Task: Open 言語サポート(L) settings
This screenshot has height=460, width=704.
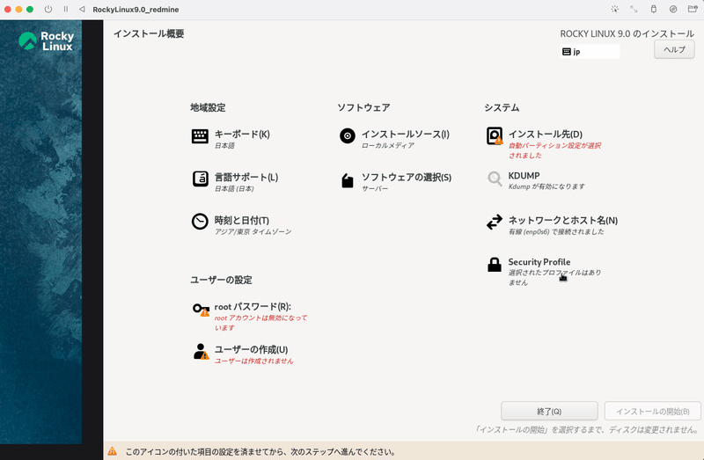Action: coord(246,178)
